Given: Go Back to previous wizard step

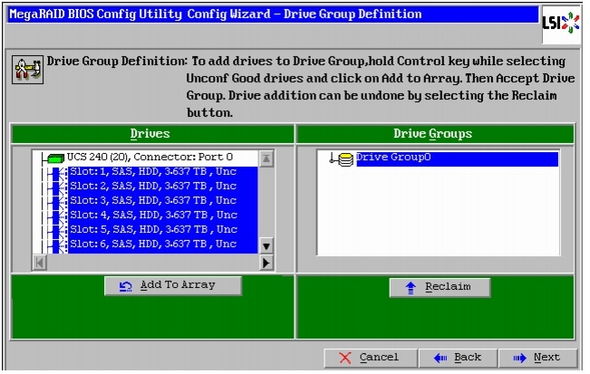Looking at the screenshot, I should tap(458, 358).
